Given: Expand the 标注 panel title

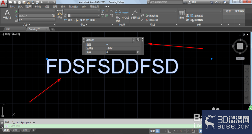Looking at the screenshot, I should pyautogui.click(x=84, y=25).
